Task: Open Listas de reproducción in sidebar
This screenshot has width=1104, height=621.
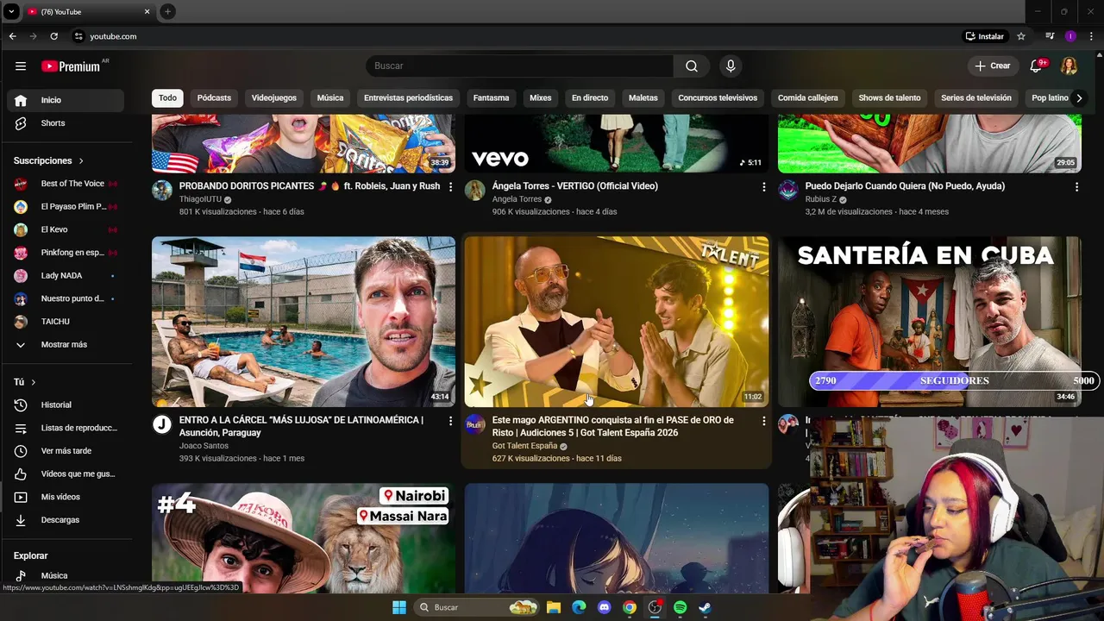Action: coord(66,428)
